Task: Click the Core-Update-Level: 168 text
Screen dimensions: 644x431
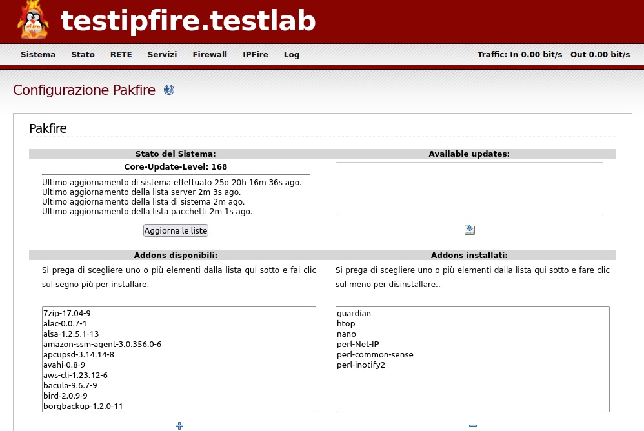Action: click(176, 166)
